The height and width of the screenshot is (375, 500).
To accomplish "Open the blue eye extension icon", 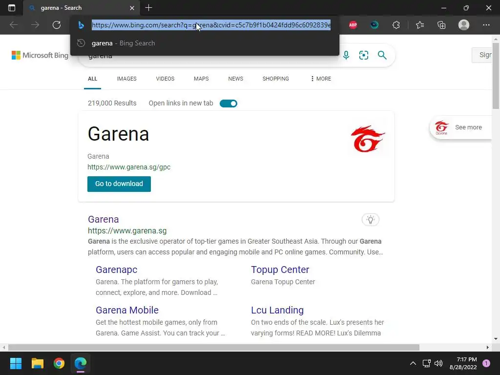I will (375, 25).
